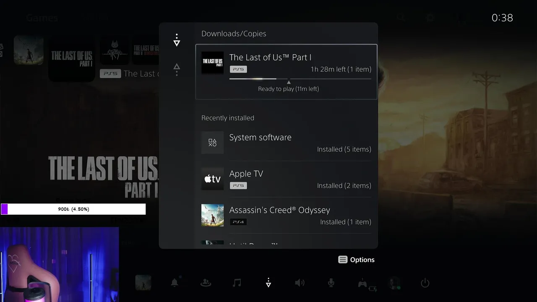
Task: Open the Sound speaker icon in control center
Action: [300, 283]
